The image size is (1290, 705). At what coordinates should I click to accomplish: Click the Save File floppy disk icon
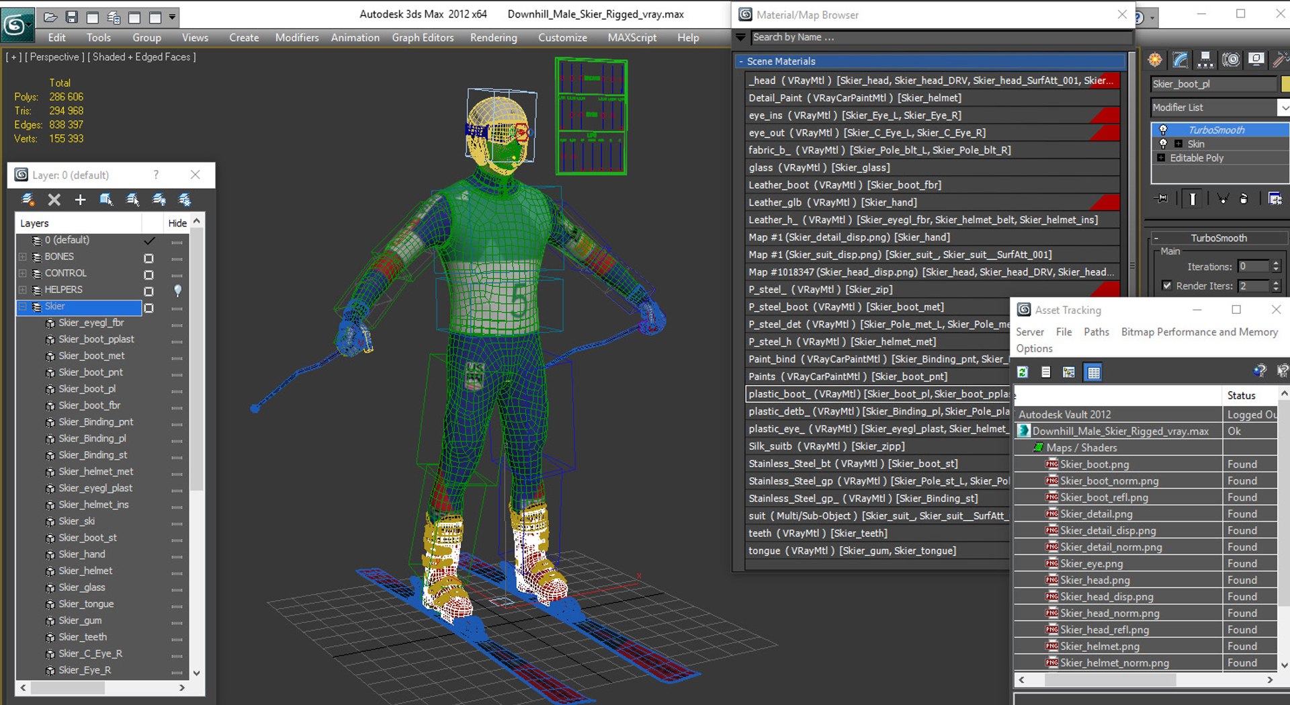[71, 17]
